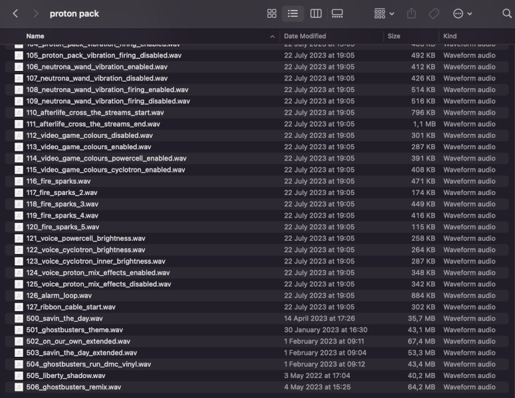Click the date 14 April 2023 at 17:26
The image size is (515, 398).
pyautogui.click(x=319, y=318)
